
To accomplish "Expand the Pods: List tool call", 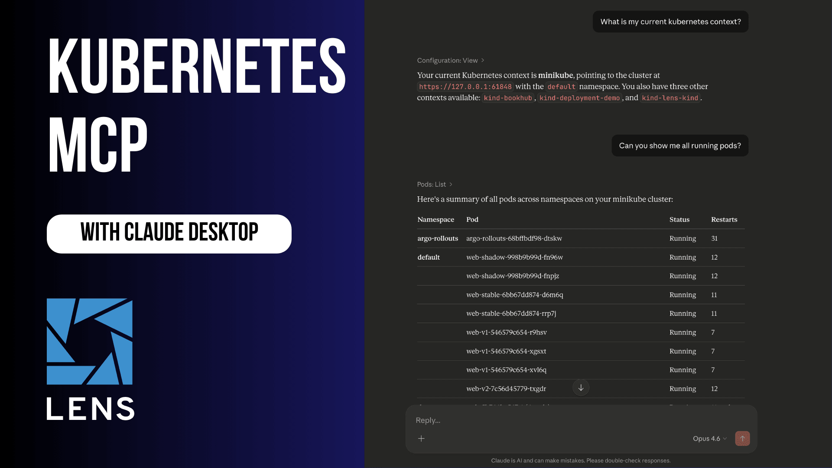I will pos(434,184).
